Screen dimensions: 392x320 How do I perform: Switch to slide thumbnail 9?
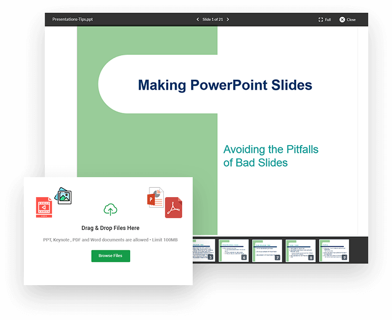pyautogui.click(x=334, y=250)
